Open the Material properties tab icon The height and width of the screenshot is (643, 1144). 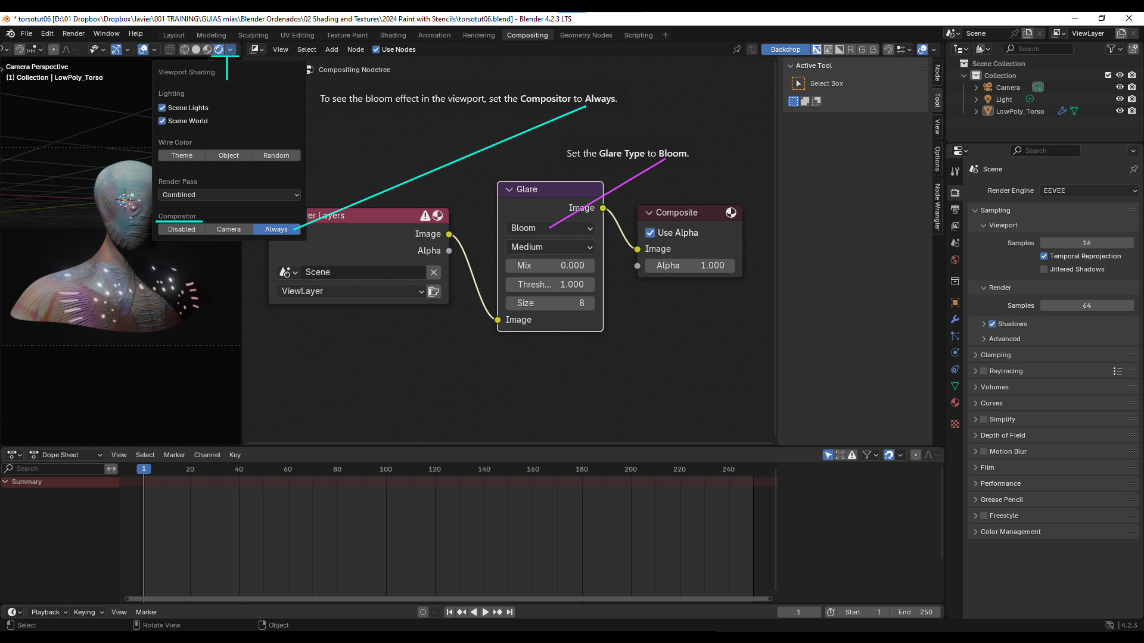click(955, 402)
